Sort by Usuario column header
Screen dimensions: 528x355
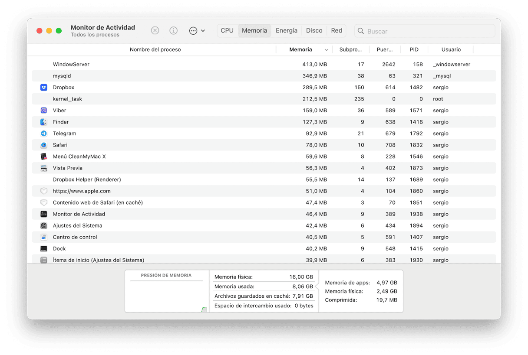pos(451,49)
